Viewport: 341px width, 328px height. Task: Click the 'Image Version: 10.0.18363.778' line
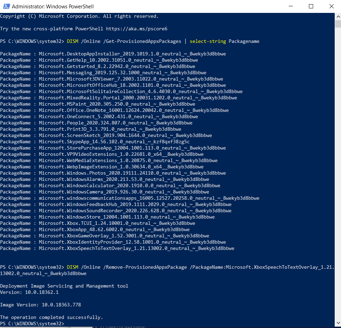click(40, 305)
